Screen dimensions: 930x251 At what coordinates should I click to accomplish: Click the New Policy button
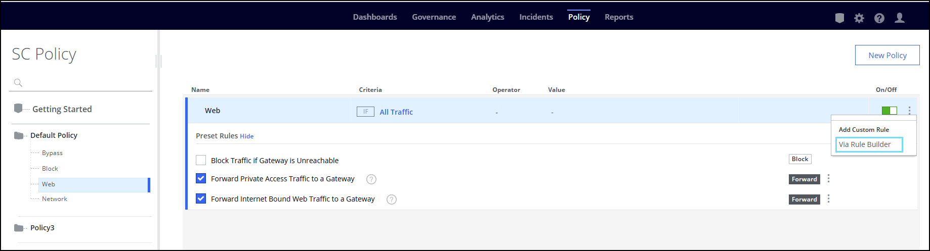pyautogui.click(x=887, y=56)
